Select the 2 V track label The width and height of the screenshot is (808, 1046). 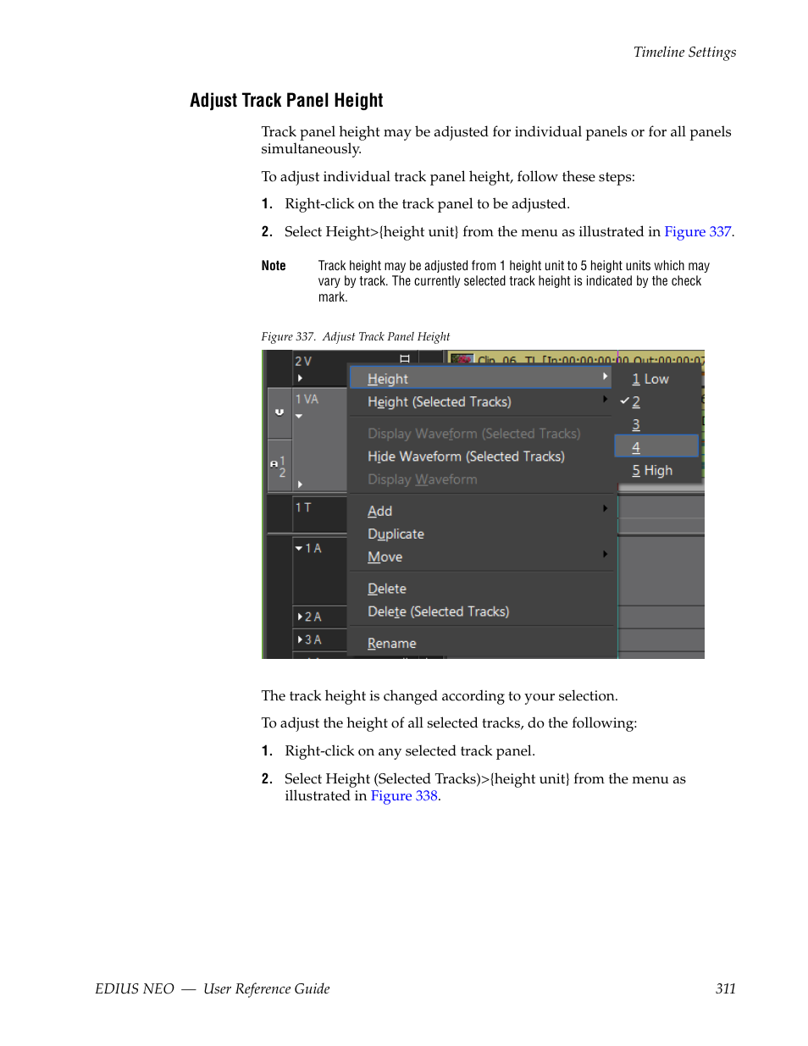tap(303, 361)
